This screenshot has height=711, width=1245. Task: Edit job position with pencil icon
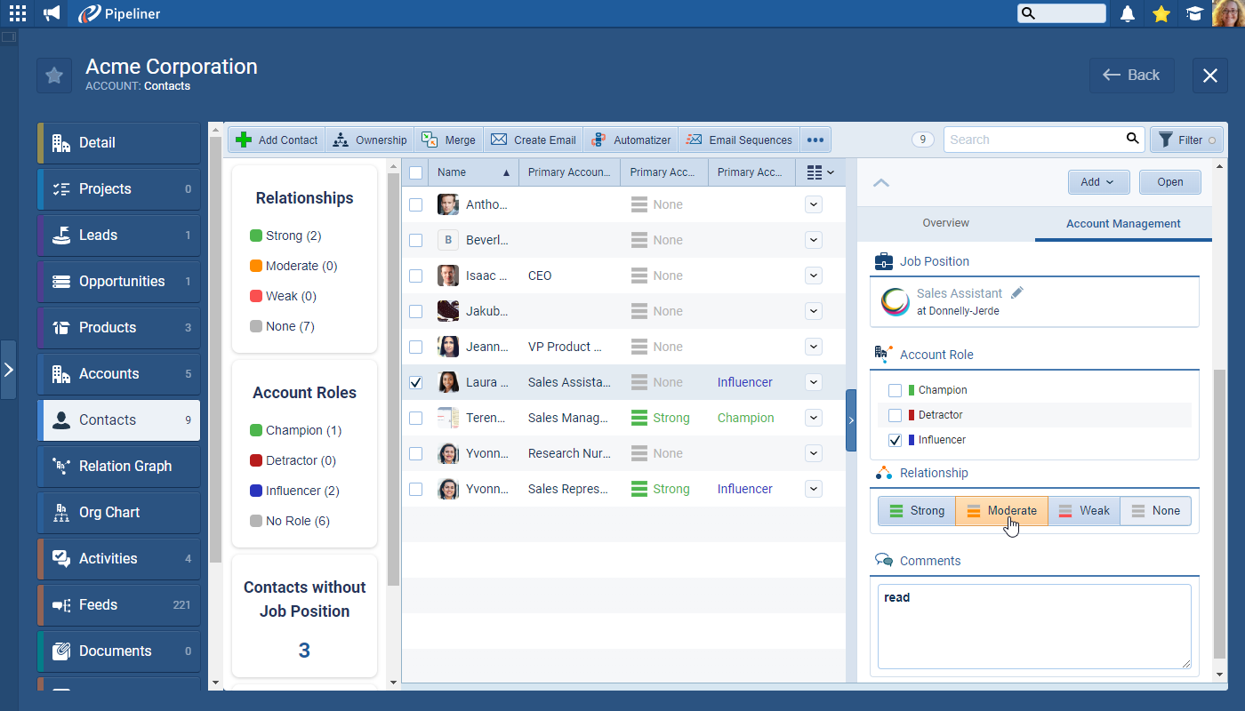click(x=1017, y=292)
